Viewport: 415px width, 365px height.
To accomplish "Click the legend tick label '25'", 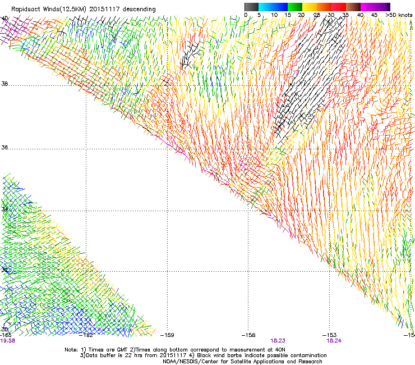I will click(316, 15).
